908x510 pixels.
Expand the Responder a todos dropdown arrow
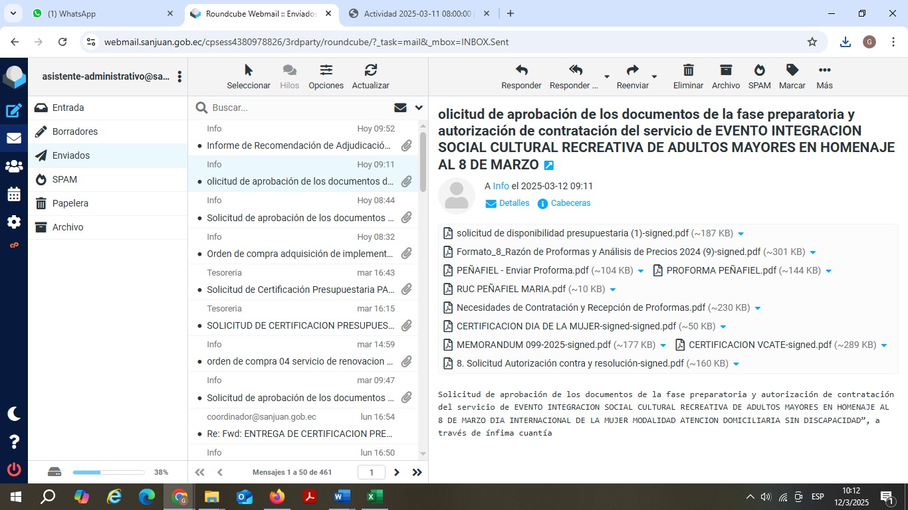606,77
